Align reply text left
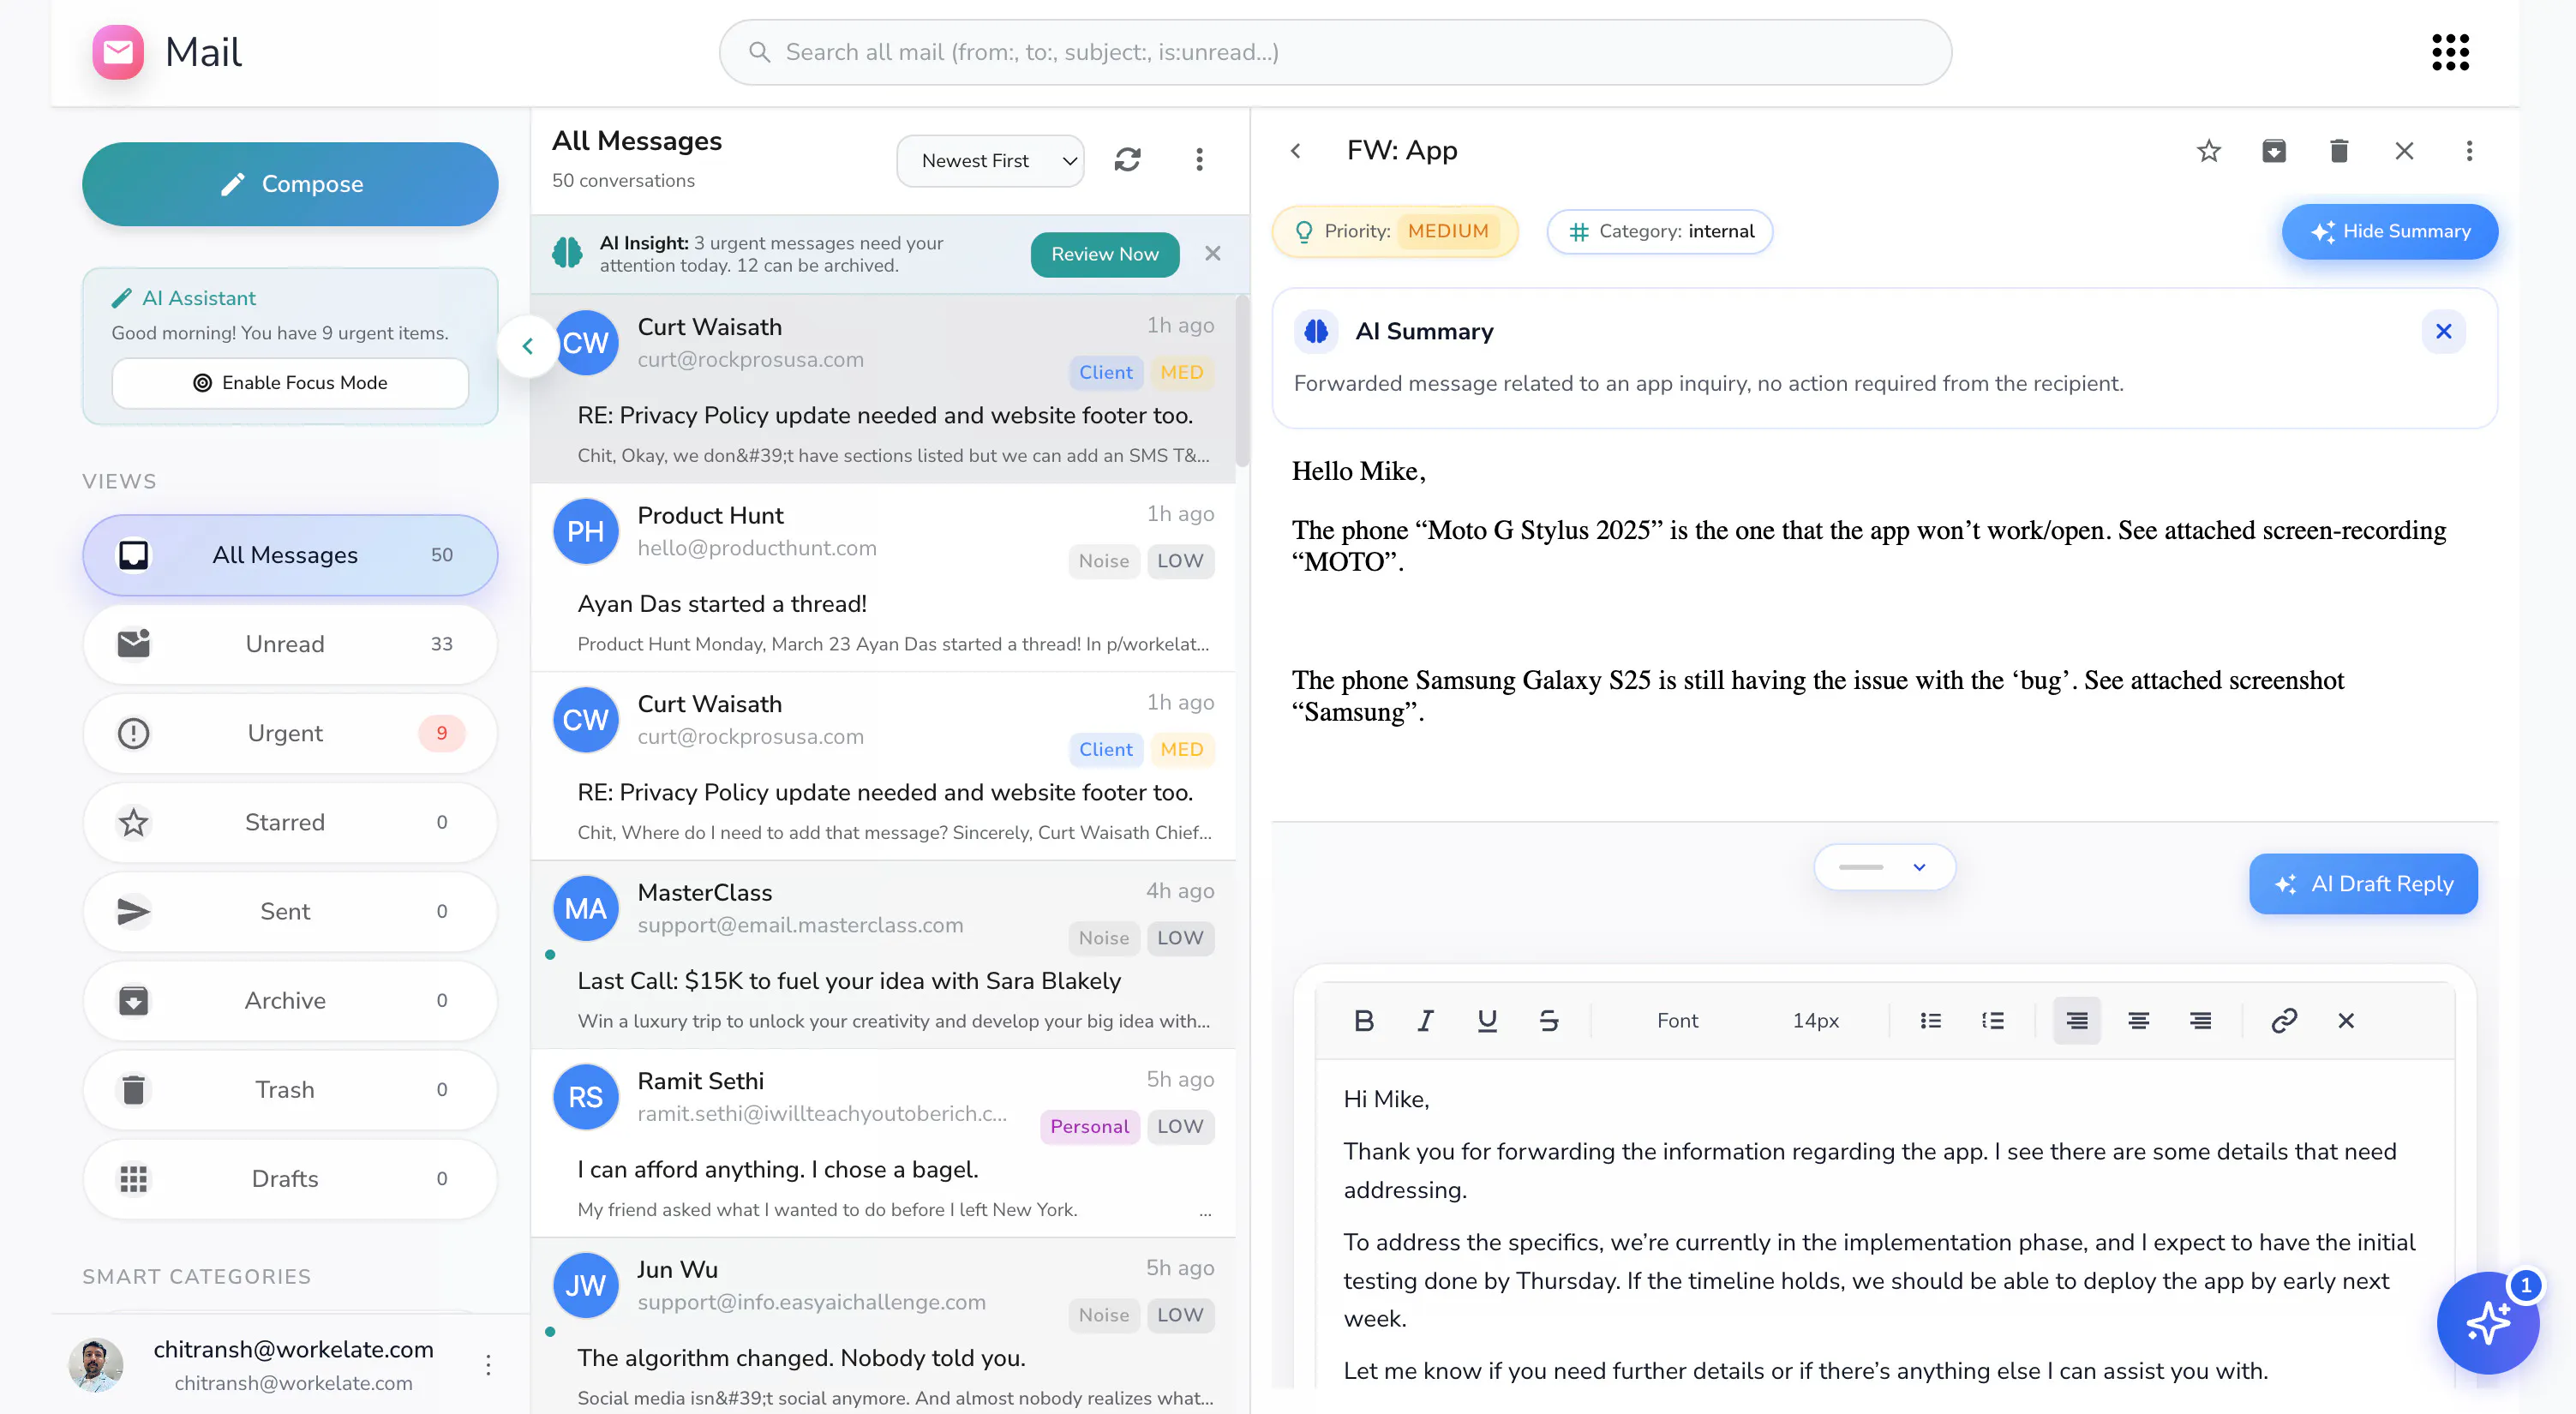2576x1414 pixels. [x=2076, y=1020]
